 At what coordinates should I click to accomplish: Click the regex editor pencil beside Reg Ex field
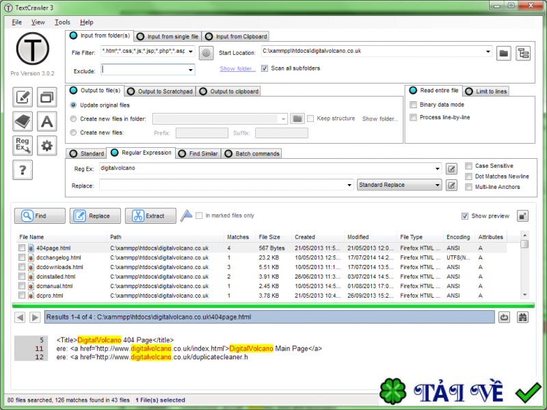(452, 168)
